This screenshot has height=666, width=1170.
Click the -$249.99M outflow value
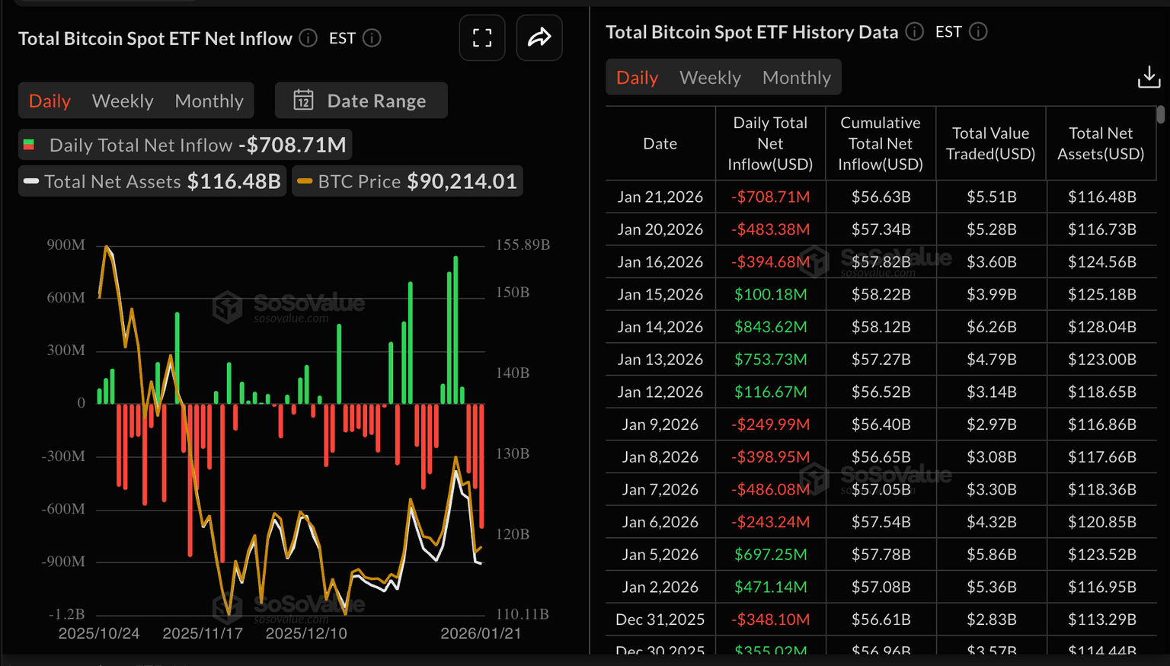[770, 424]
